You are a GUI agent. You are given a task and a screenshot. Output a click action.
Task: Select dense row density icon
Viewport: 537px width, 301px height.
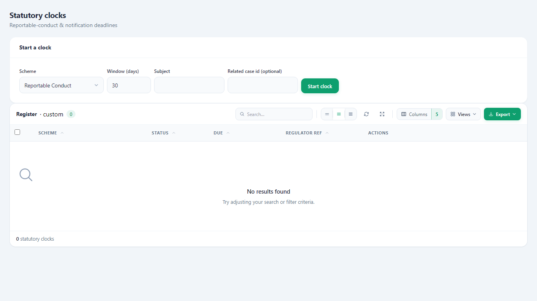(351, 114)
